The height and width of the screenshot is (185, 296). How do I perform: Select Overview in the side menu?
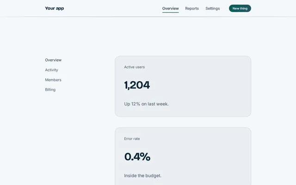tap(53, 60)
